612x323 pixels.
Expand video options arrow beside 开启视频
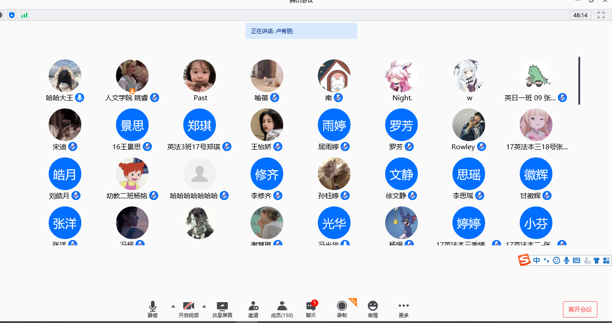pos(204,306)
